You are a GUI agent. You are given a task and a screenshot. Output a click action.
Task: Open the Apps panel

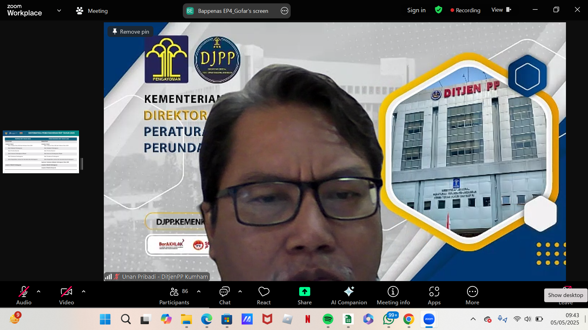[x=434, y=295]
